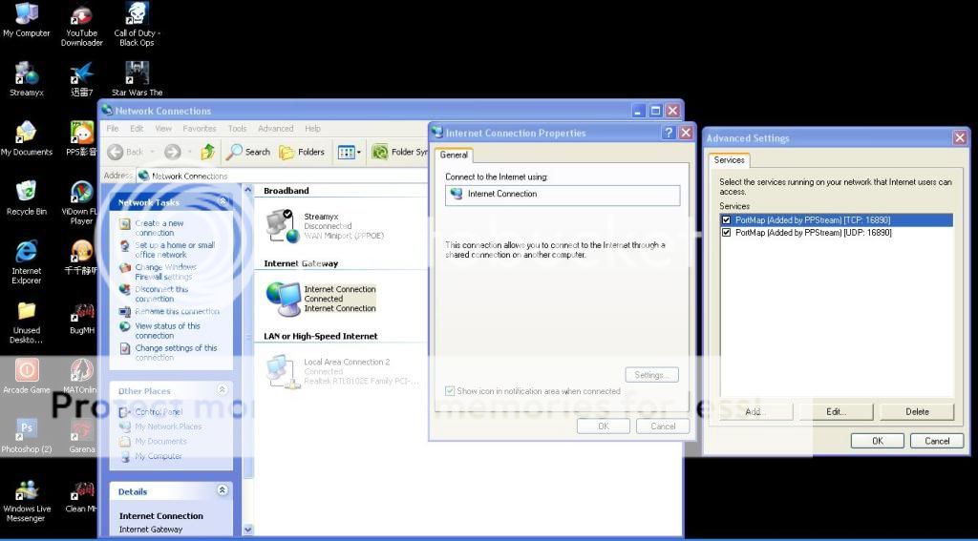Screen dimensions: 978x541
Task: Open the Recycle Bin desktop icon
Action: (x=27, y=192)
